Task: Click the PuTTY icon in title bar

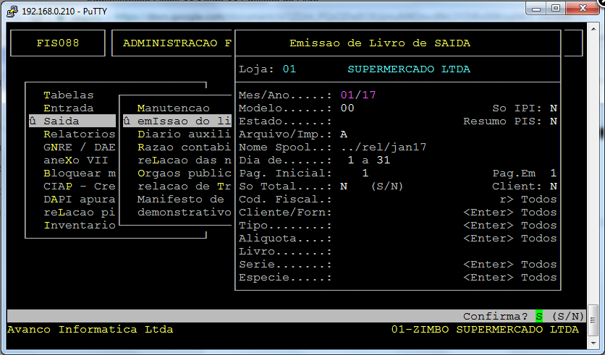Action: pyautogui.click(x=12, y=11)
